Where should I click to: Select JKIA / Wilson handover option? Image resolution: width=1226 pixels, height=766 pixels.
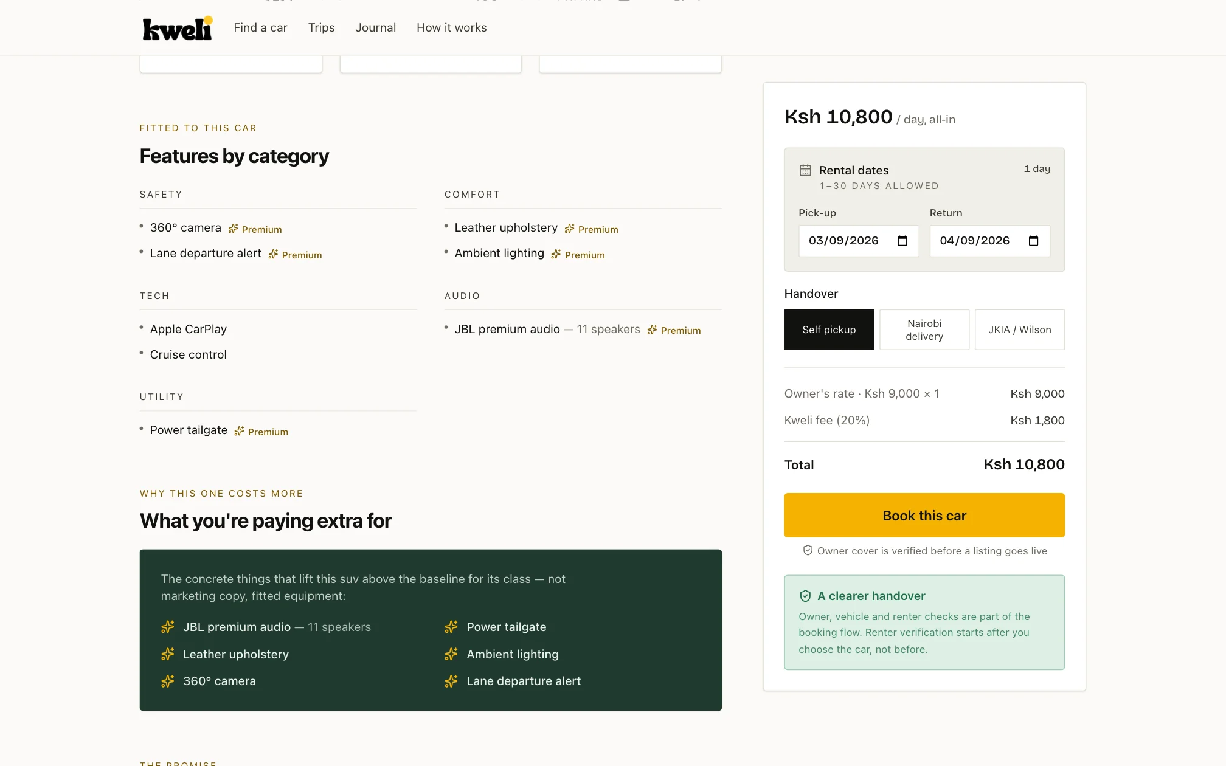(x=1020, y=330)
